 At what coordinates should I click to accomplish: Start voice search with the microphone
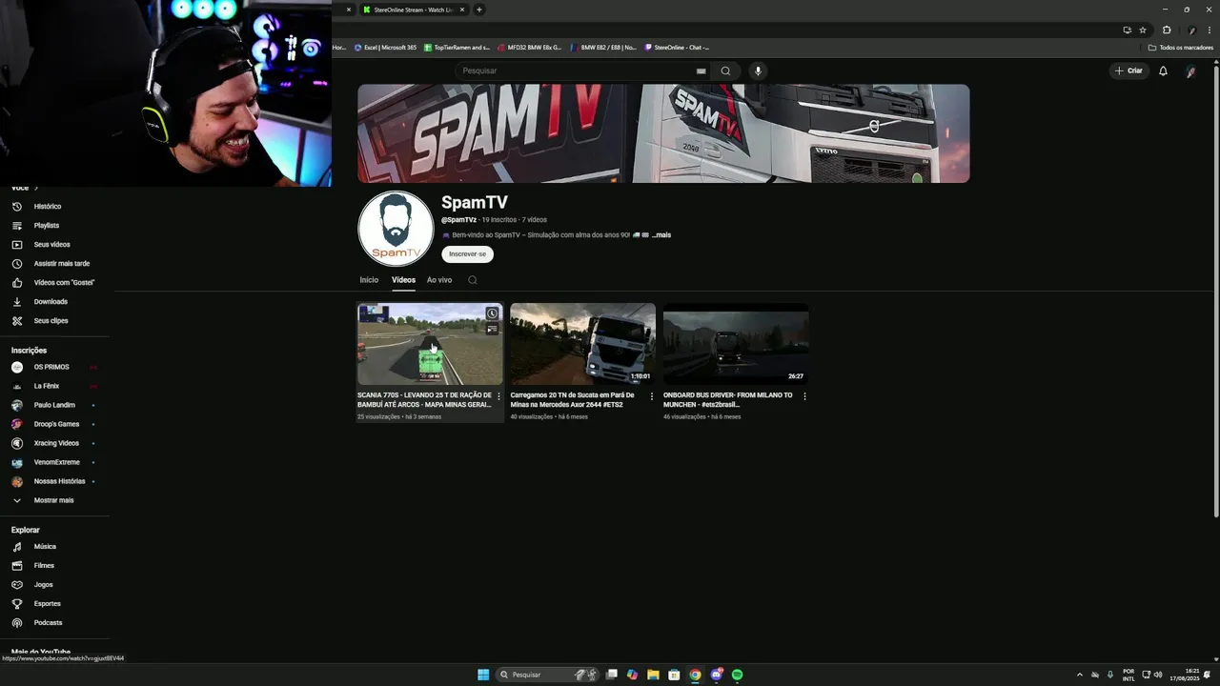tap(758, 71)
